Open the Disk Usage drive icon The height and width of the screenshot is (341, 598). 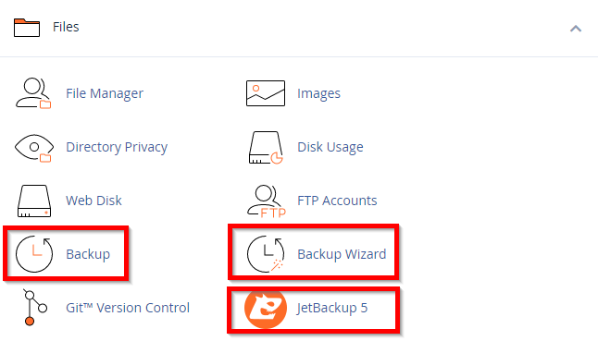tap(266, 148)
